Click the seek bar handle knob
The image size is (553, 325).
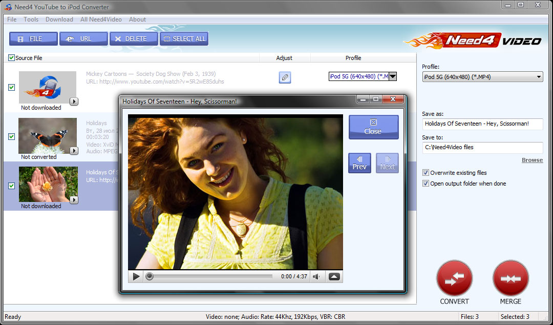click(150, 276)
